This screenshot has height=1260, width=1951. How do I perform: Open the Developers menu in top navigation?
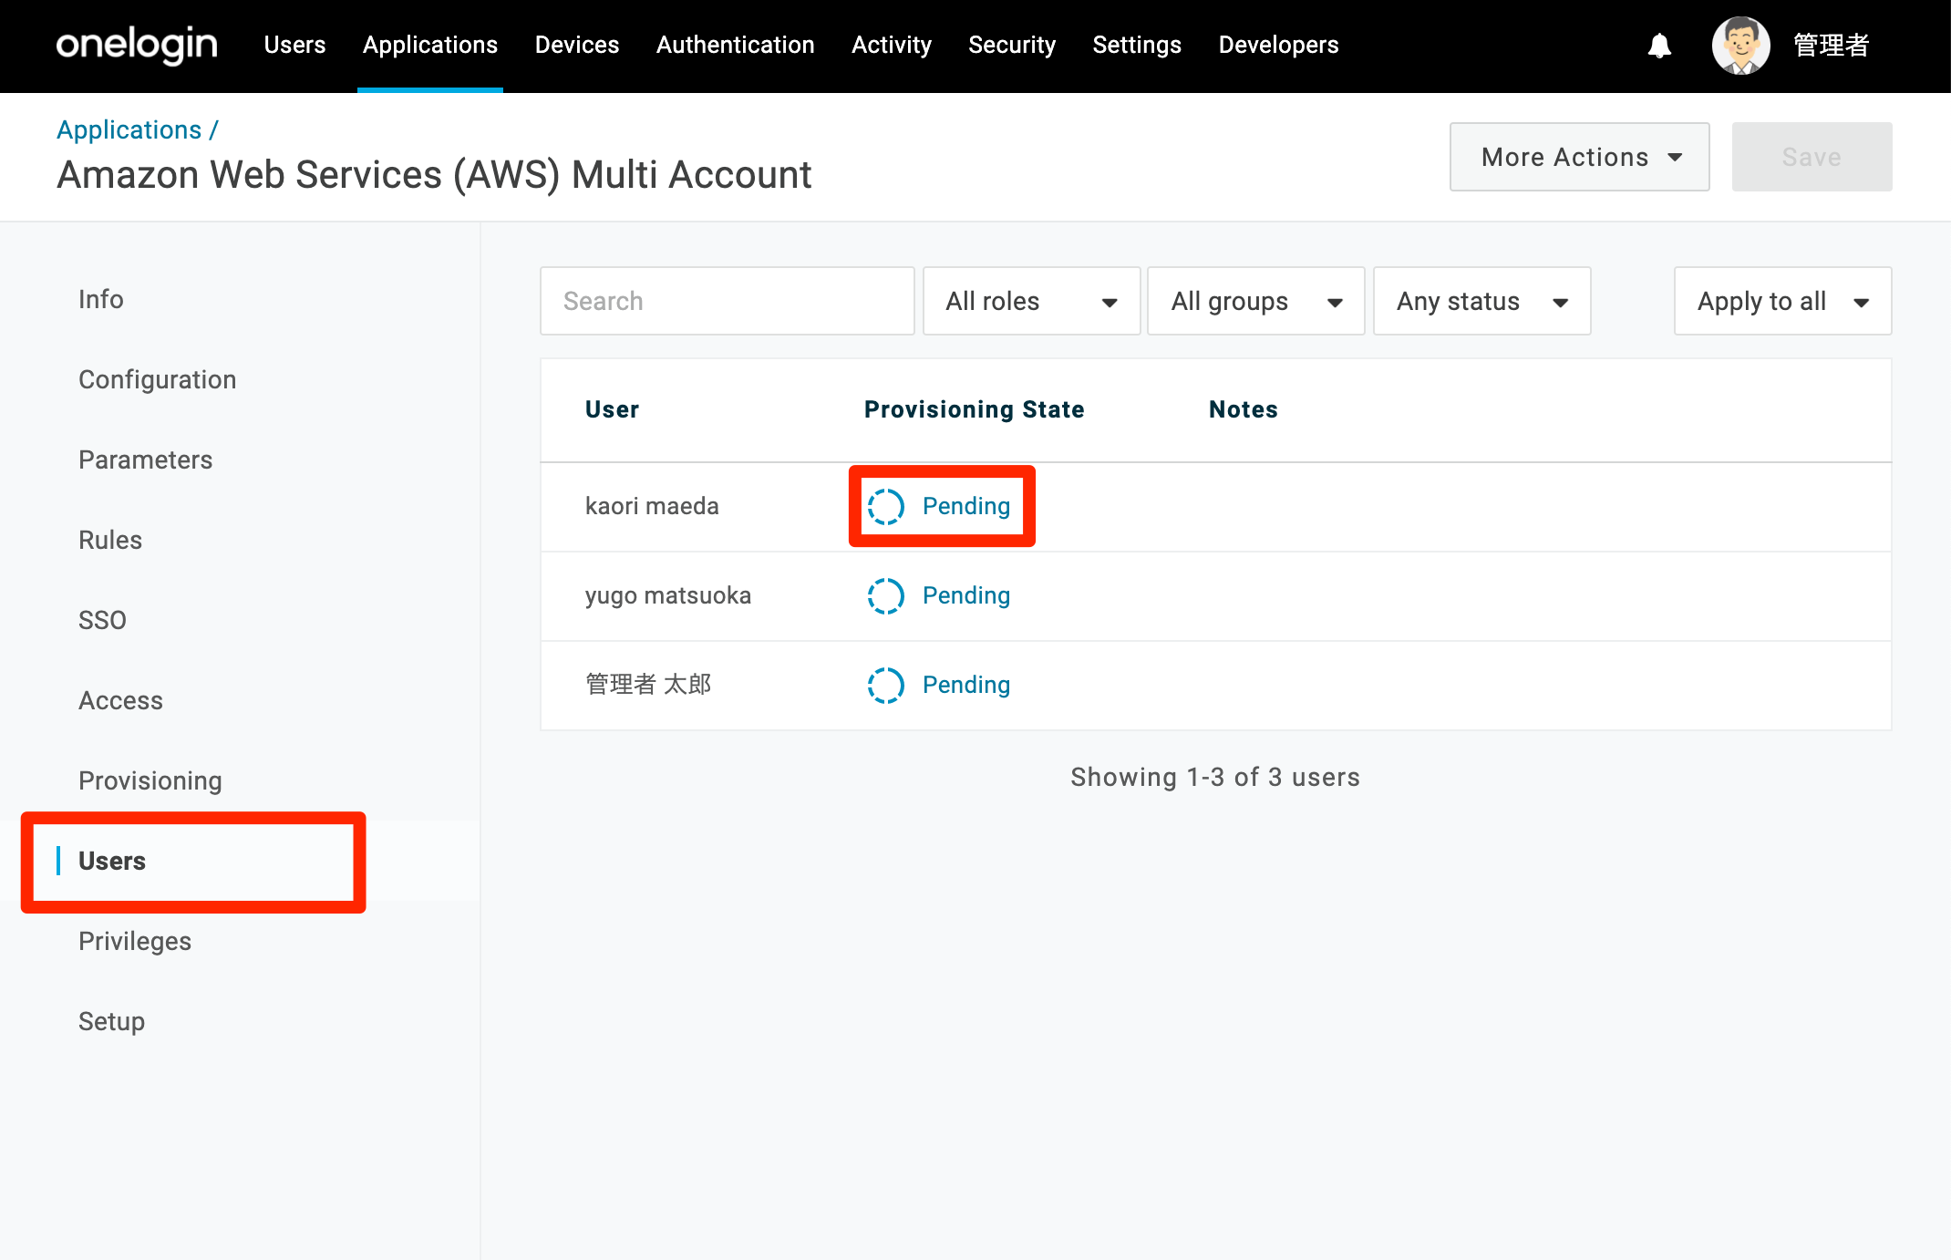coord(1278,45)
